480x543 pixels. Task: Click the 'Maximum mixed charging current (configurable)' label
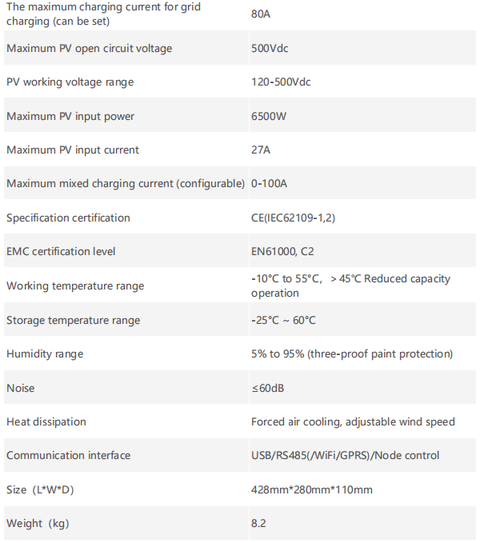tap(126, 184)
